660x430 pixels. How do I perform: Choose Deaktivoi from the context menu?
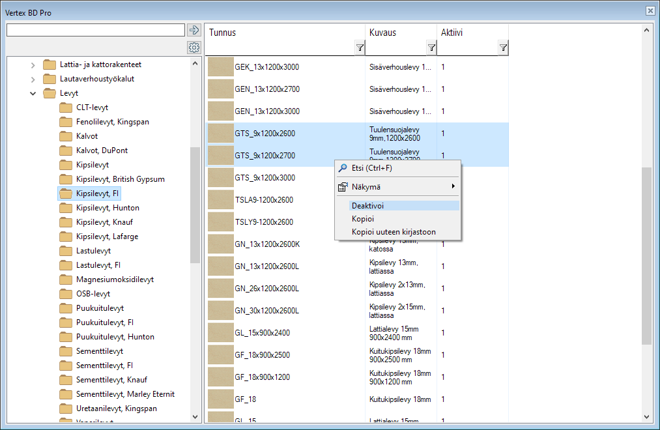coord(367,206)
